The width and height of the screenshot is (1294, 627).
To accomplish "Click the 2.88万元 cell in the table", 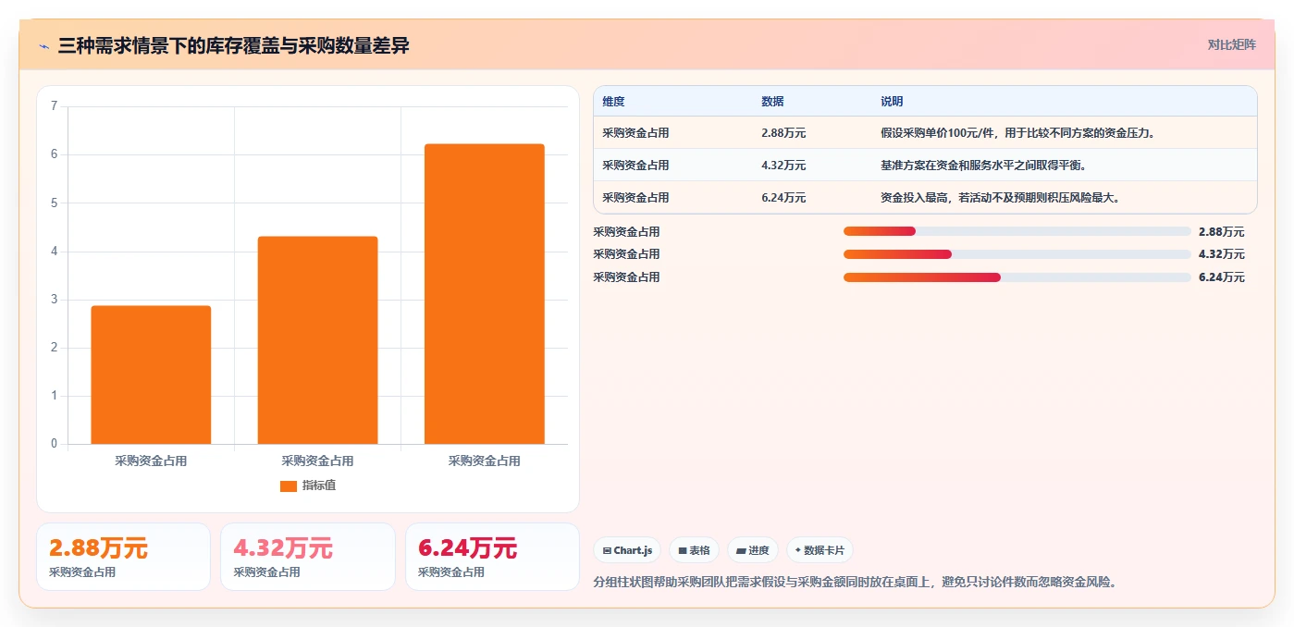I will [x=783, y=133].
